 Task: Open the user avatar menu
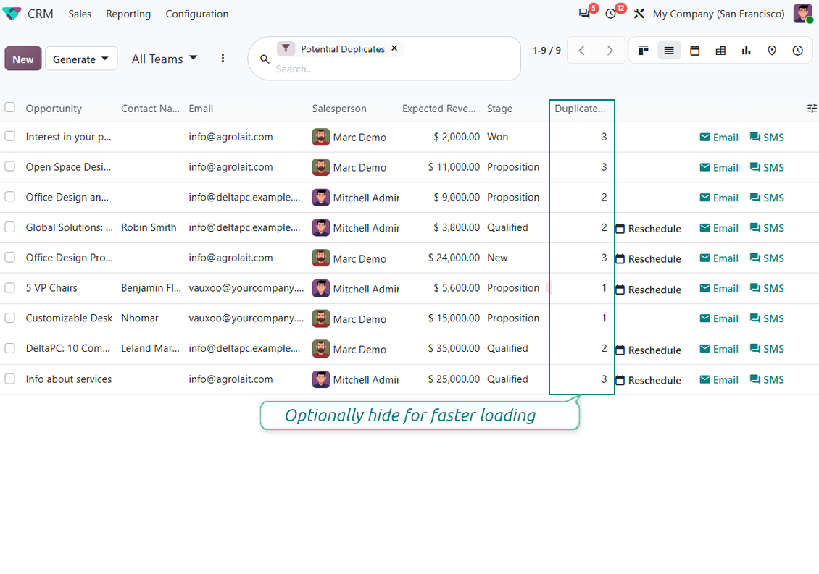tap(803, 14)
